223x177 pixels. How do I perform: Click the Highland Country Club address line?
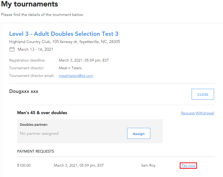click(65, 42)
